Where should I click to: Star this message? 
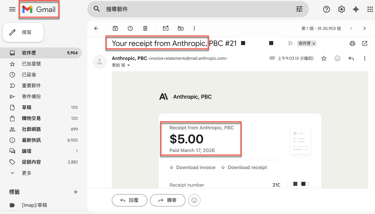click(324, 58)
